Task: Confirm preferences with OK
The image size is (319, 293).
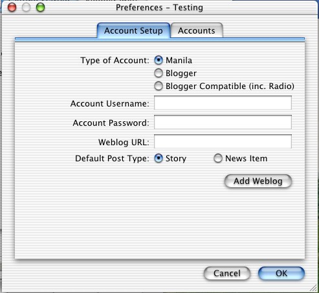Action: click(281, 273)
